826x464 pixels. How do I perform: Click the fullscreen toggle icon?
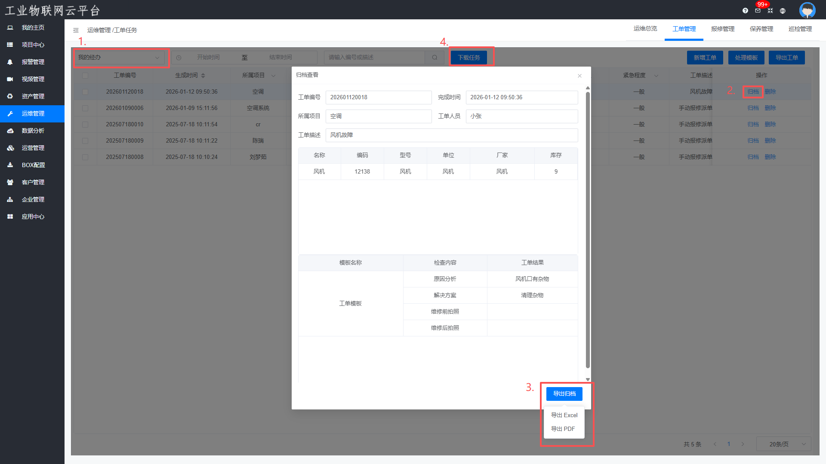770,11
